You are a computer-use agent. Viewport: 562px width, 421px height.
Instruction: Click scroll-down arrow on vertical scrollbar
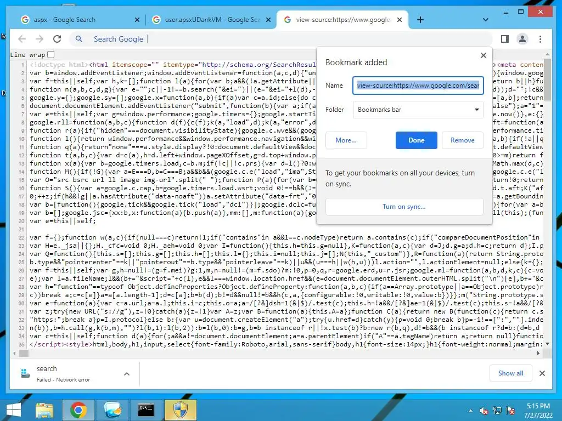point(547,344)
